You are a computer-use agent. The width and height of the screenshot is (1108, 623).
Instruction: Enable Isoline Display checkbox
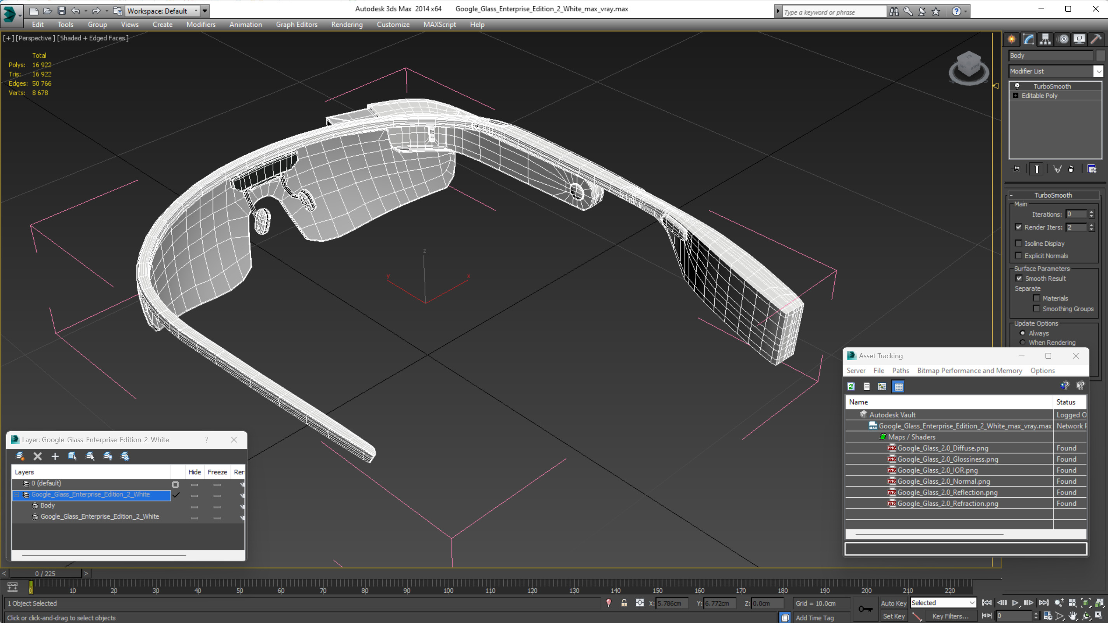1018,243
